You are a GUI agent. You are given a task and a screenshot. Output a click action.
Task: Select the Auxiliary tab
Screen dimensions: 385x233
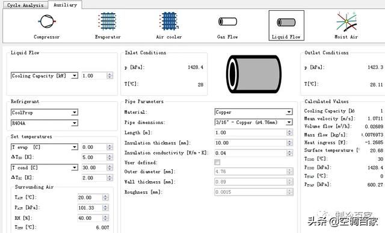(65, 5)
